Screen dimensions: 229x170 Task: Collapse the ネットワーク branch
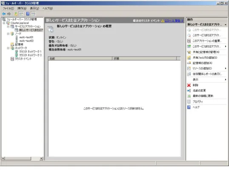8,48
